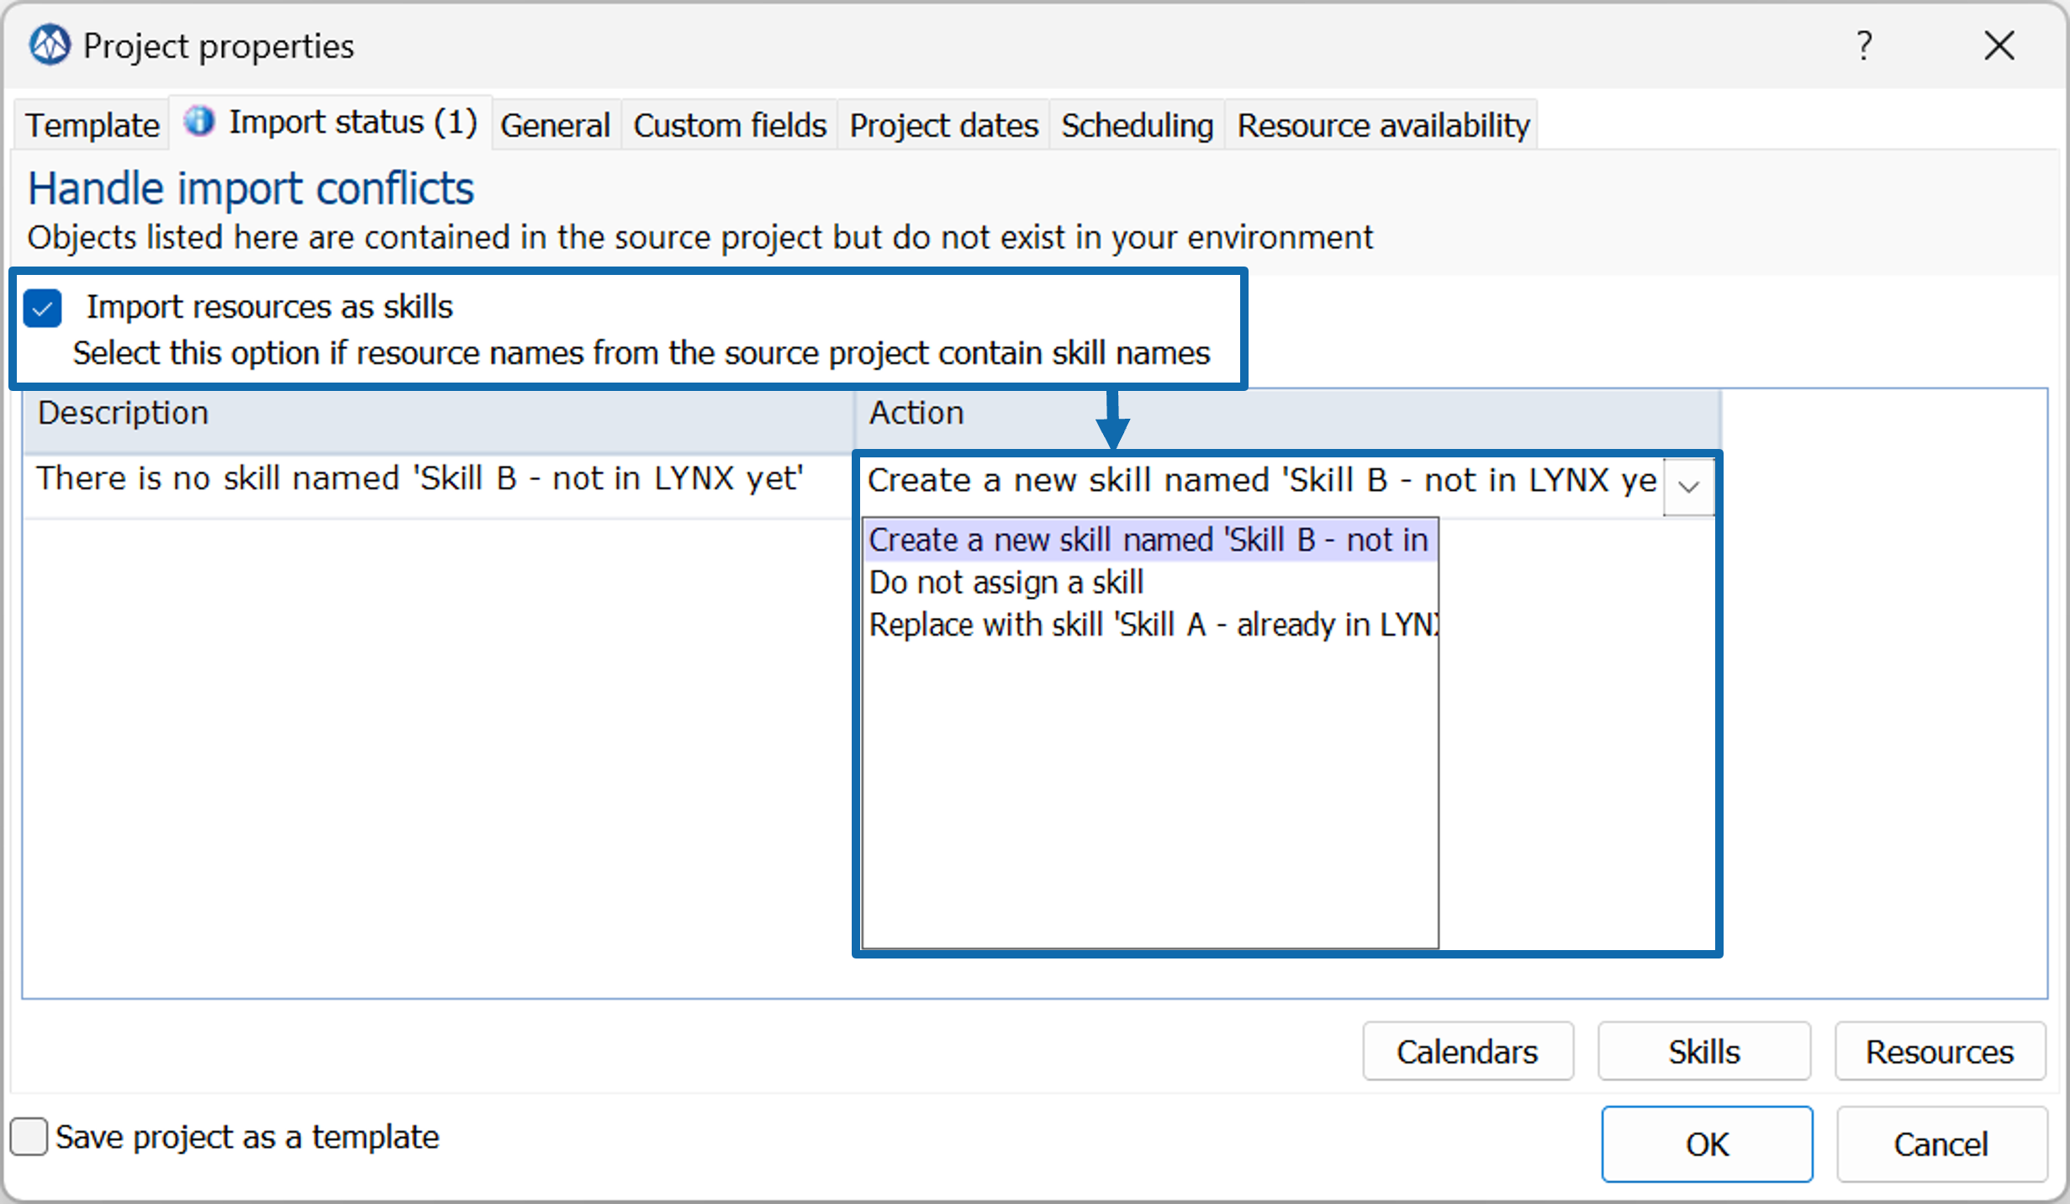Click the Cancel button

point(1941,1144)
